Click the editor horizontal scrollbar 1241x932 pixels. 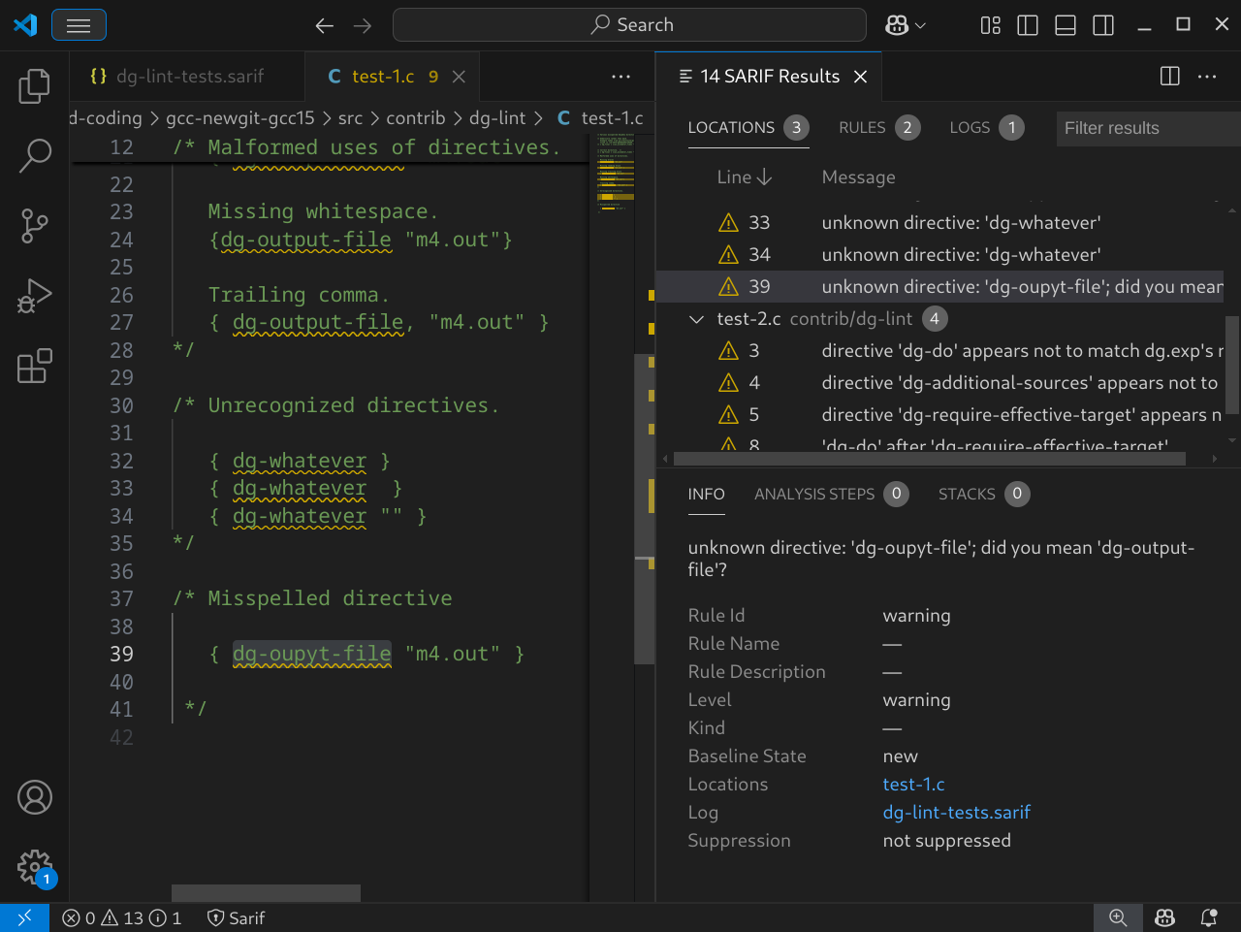266,892
